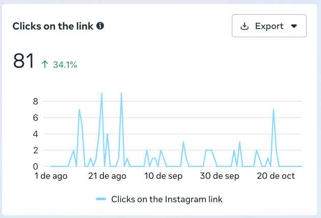The height and width of the screenshot is (218, 321).
Task: Select the '1 de ago' axis label
Action: (x=50, y=176)
